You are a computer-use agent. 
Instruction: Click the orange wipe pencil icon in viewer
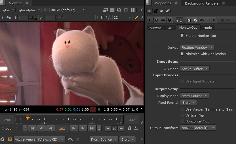point(136,18)
